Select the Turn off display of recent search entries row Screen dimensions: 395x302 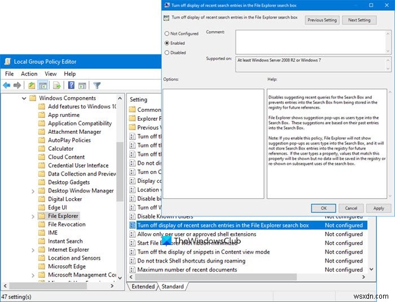pos(248,225)
